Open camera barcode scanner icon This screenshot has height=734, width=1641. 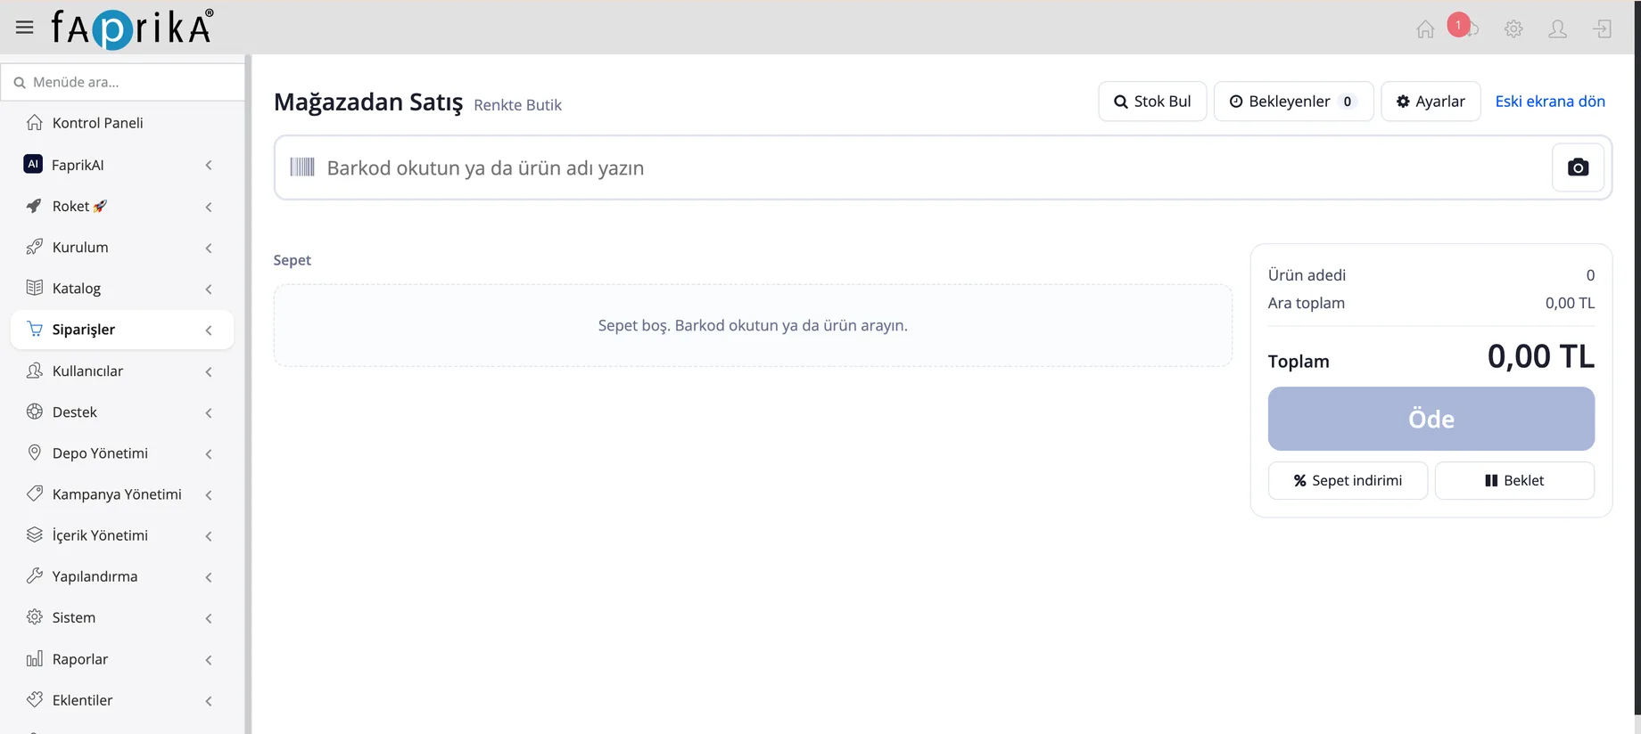[x=1578, y=167]
